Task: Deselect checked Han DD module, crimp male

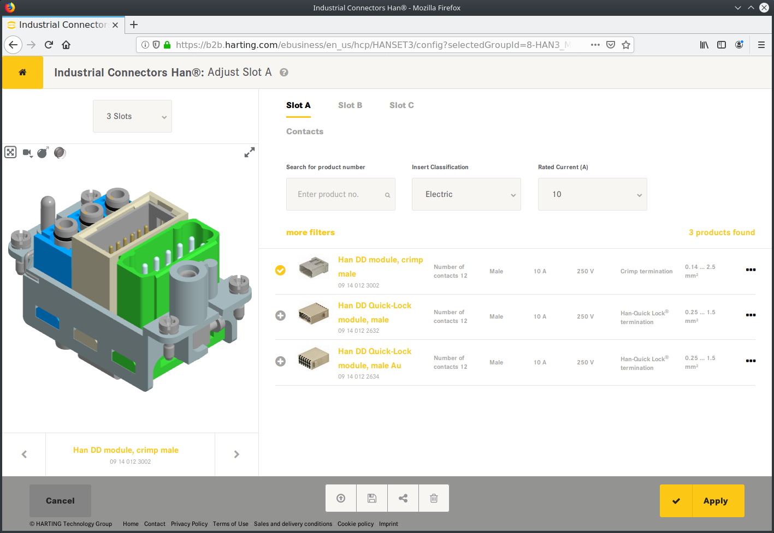Action: click(x=280, y=270)
